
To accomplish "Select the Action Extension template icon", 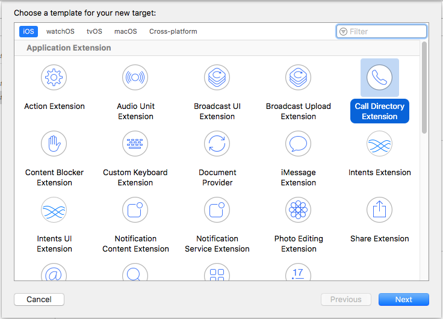I will coord(54,78).
